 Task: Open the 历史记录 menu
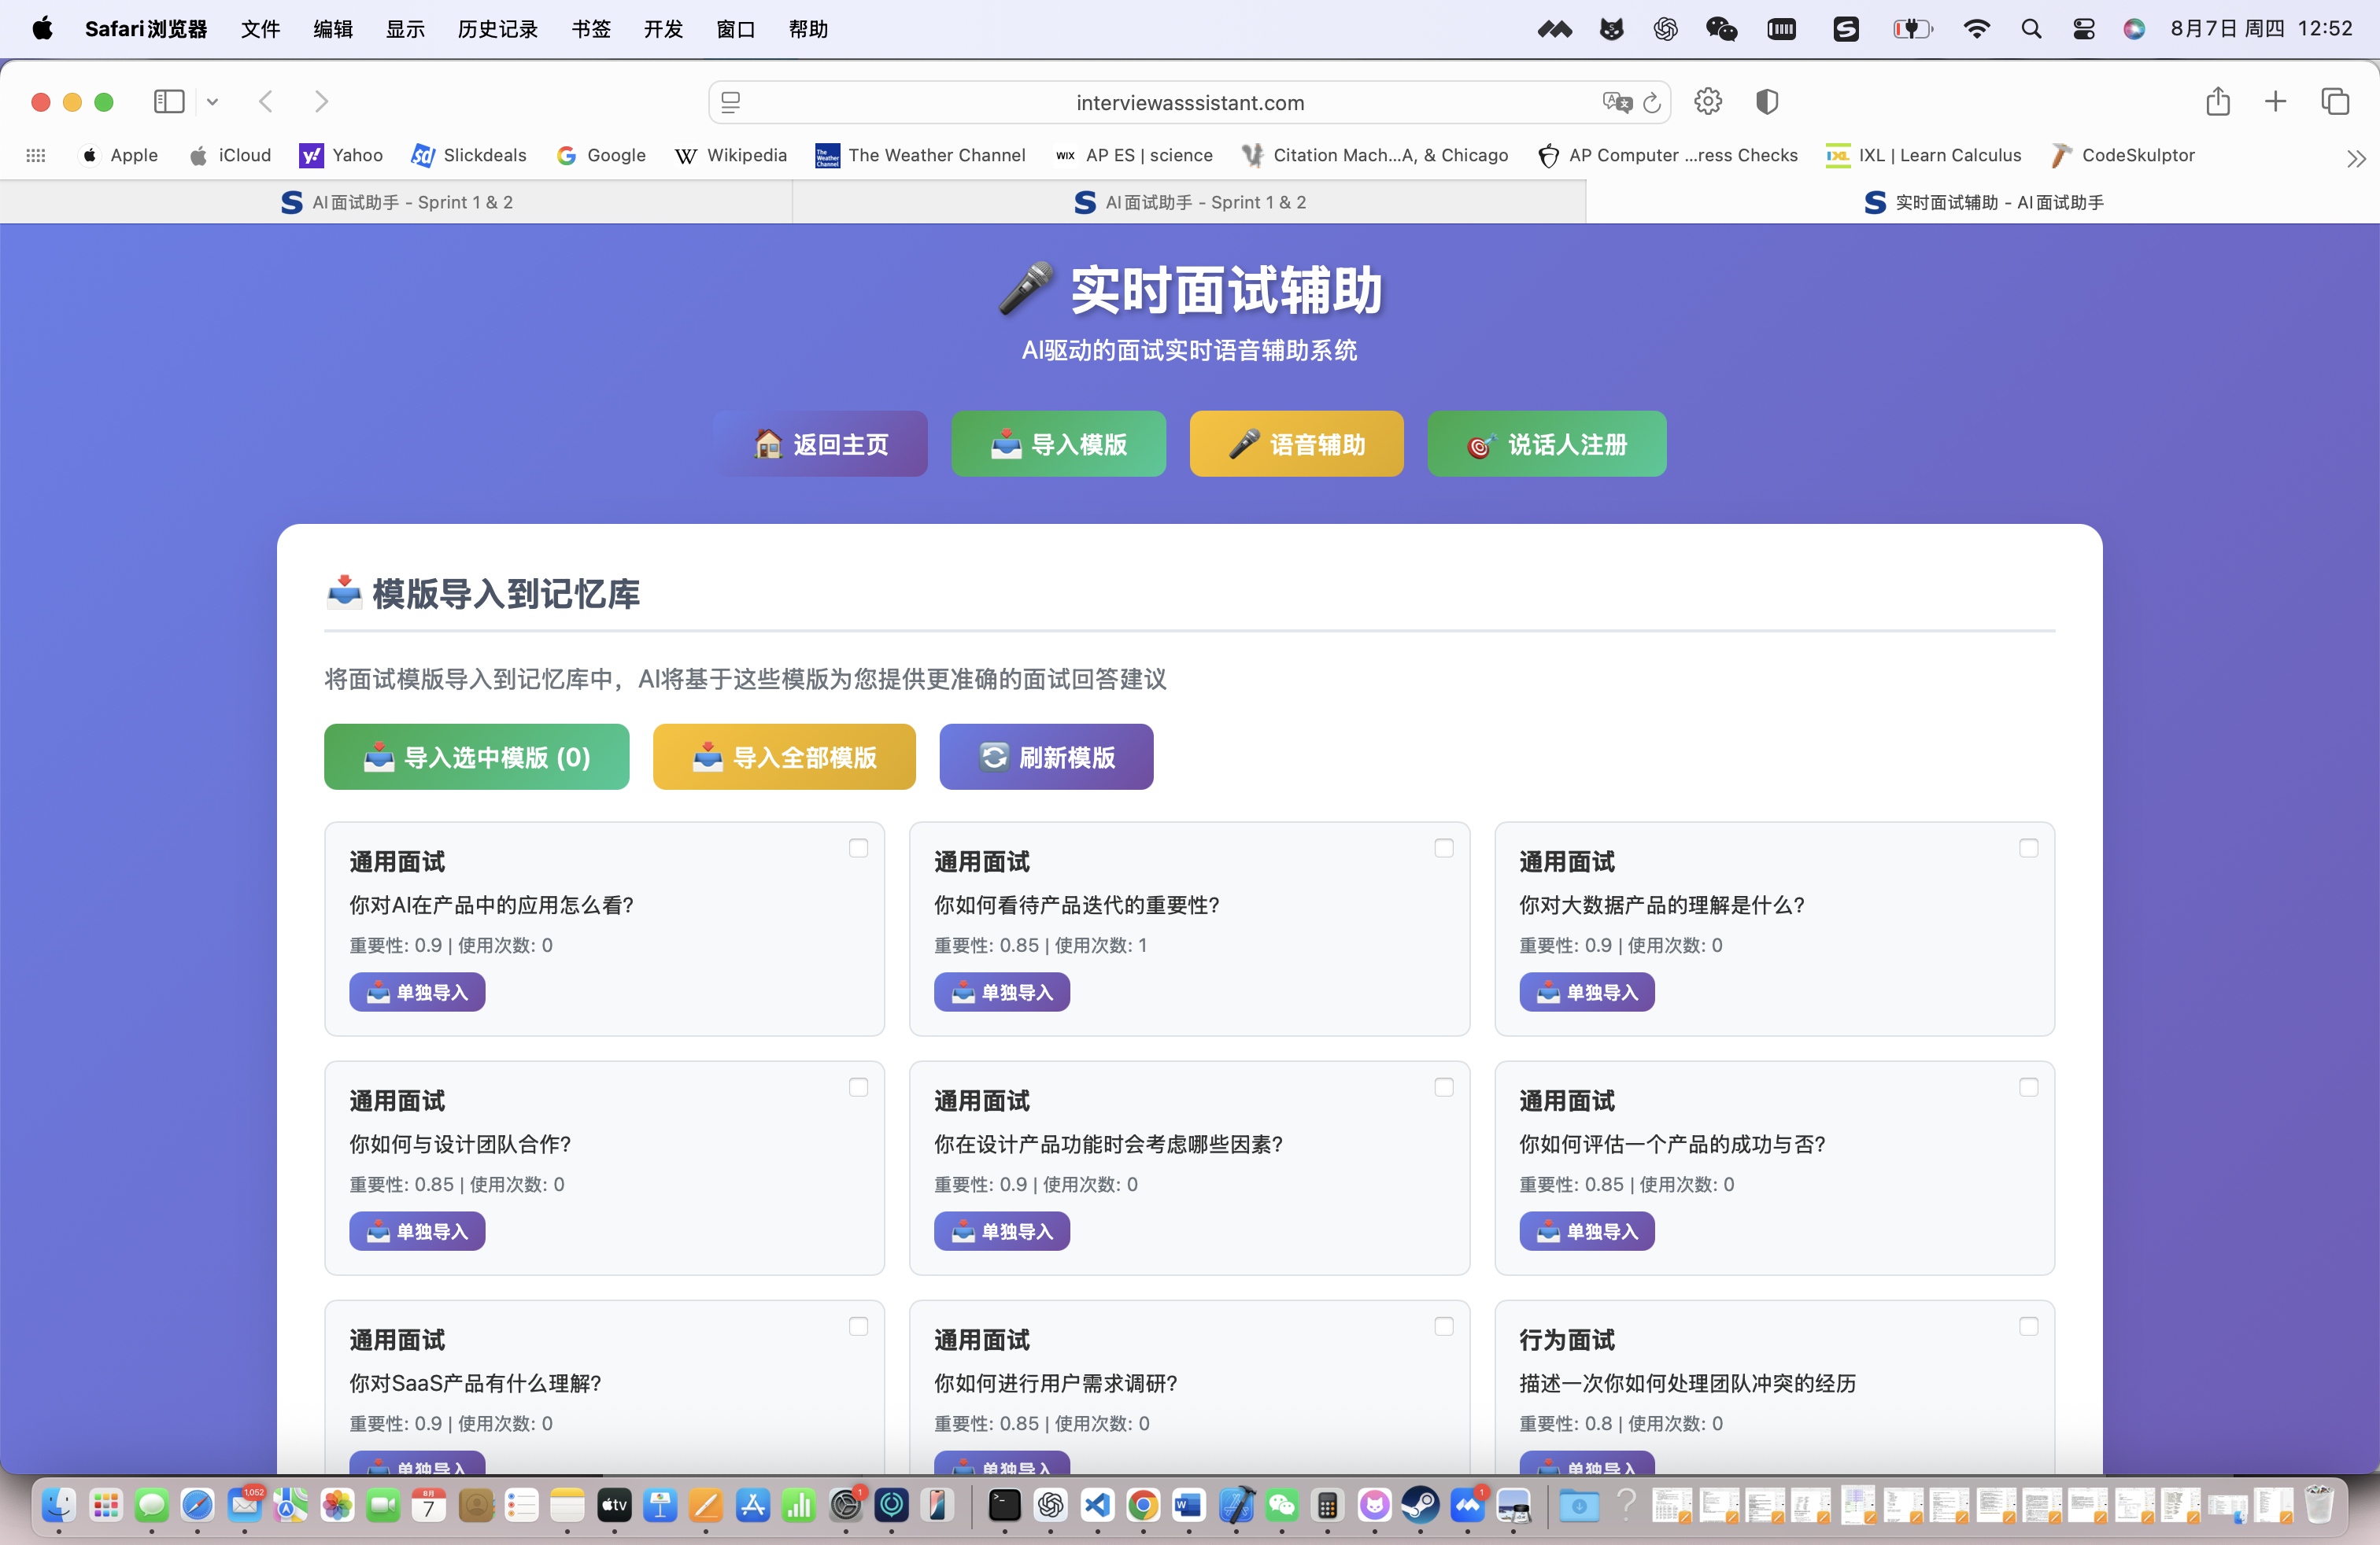point(497,29)
